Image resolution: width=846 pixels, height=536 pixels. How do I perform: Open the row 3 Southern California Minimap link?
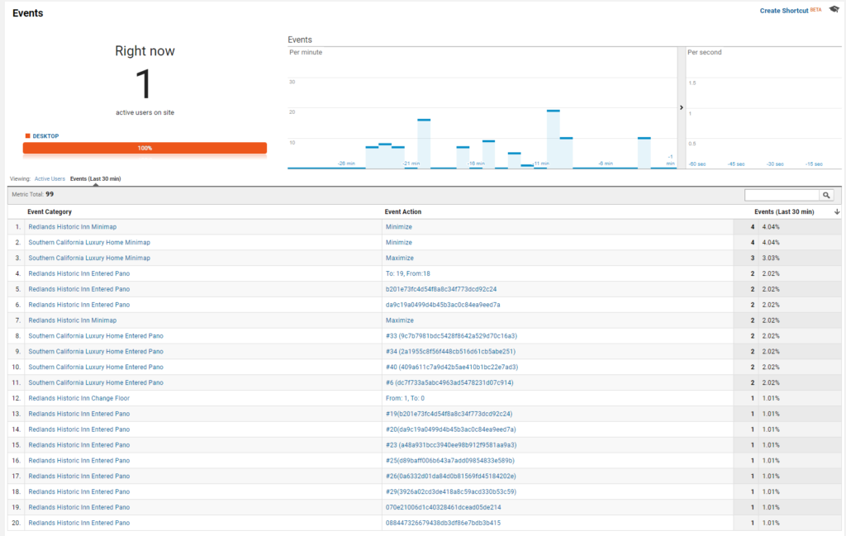[89, 259]
